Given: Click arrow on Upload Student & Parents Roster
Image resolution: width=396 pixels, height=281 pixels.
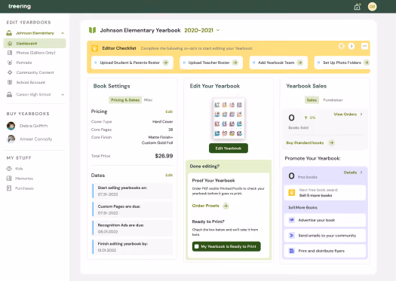Looking at the screenshot, I should [x=166, y=63].
